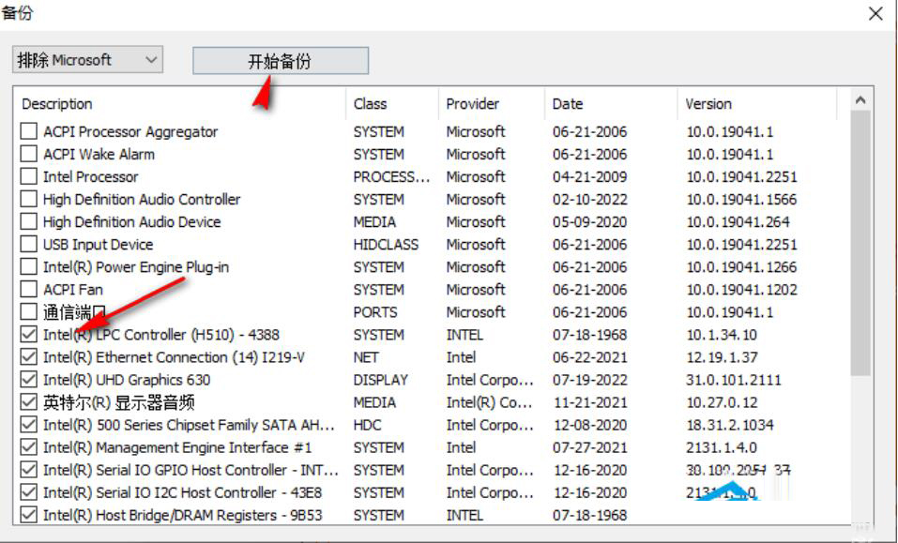898x543 pixels.
Task: Select the ACPI Fan driver row
Action: point(73,290)
